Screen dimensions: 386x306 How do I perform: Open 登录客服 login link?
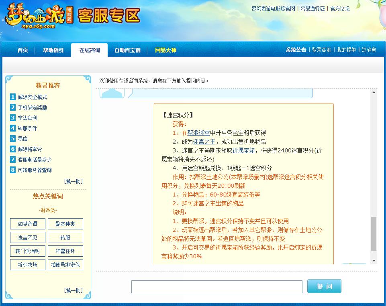[322, 50]
